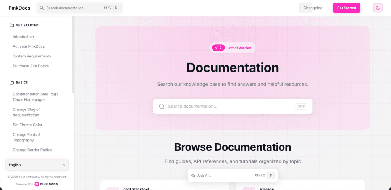Focus the hero Search documentation field
This screenshot has width=391, height=190.
click(229, 107)
